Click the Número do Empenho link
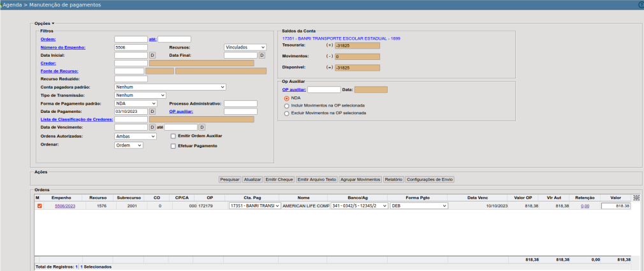This screenshot has width=644, height=271. pos(62,47)
